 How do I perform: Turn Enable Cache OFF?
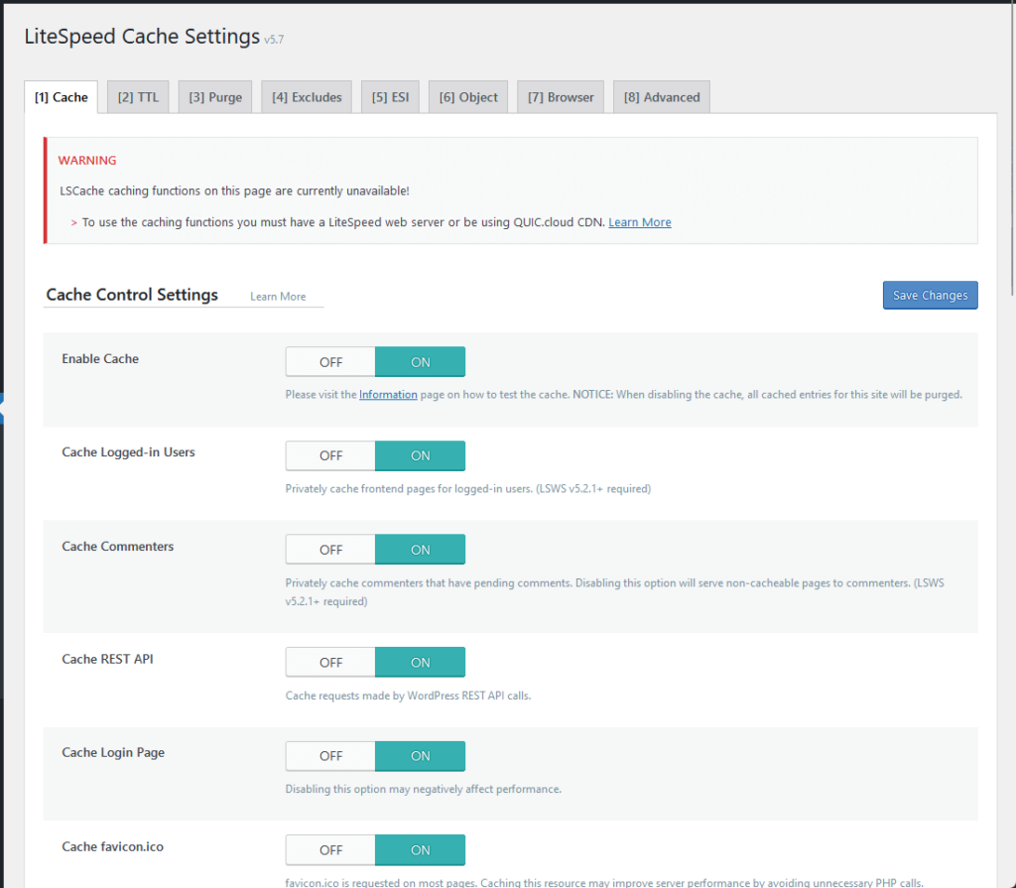[330, 362]
